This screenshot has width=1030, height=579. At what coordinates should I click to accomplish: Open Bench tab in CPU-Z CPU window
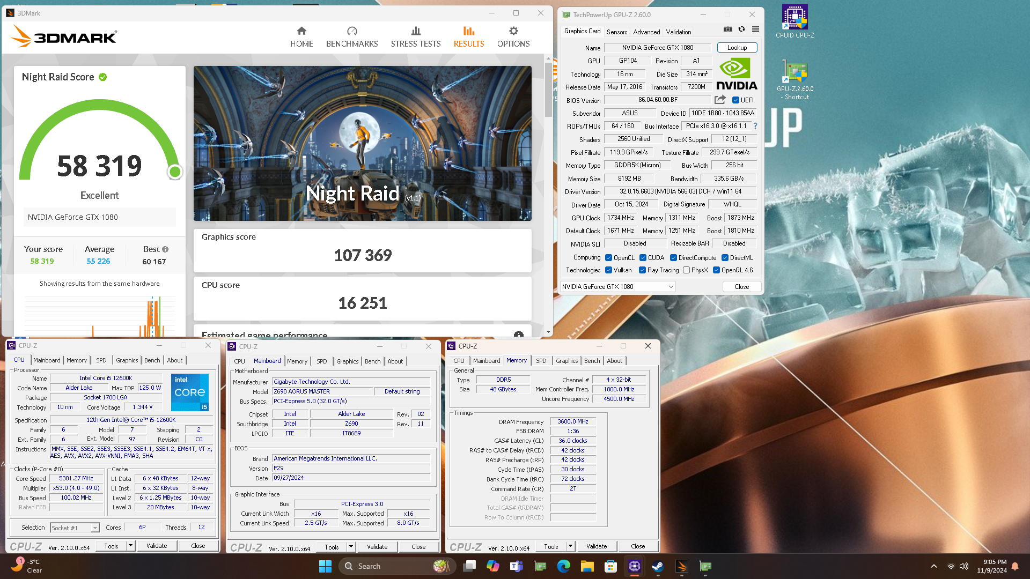(x=152, y=360)
